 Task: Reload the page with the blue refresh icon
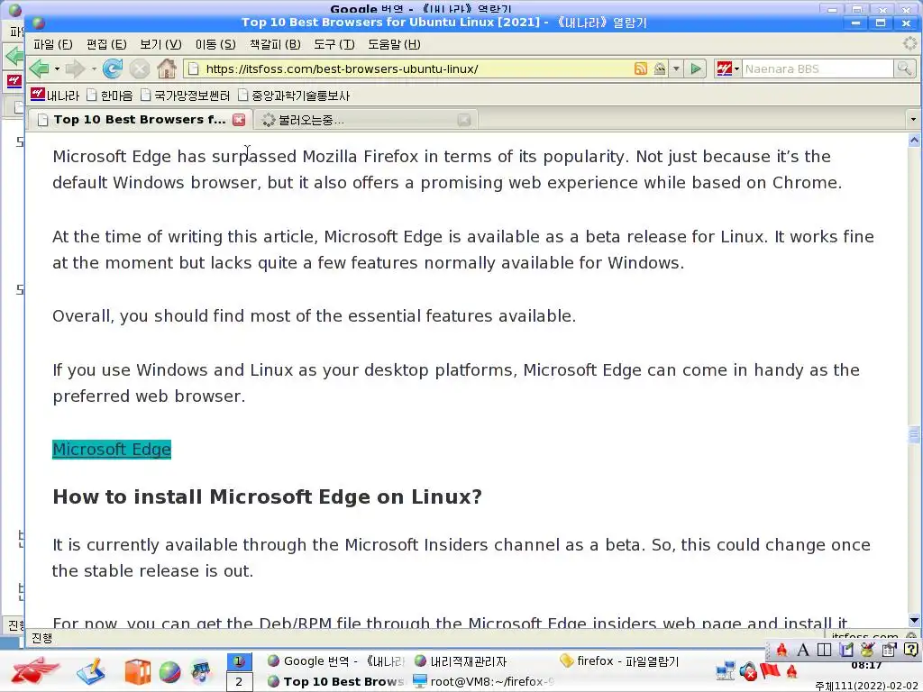coord(112,68)
